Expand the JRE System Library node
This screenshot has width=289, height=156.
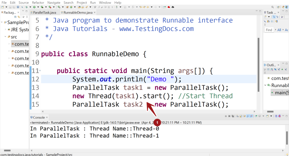tap(5, 30)
